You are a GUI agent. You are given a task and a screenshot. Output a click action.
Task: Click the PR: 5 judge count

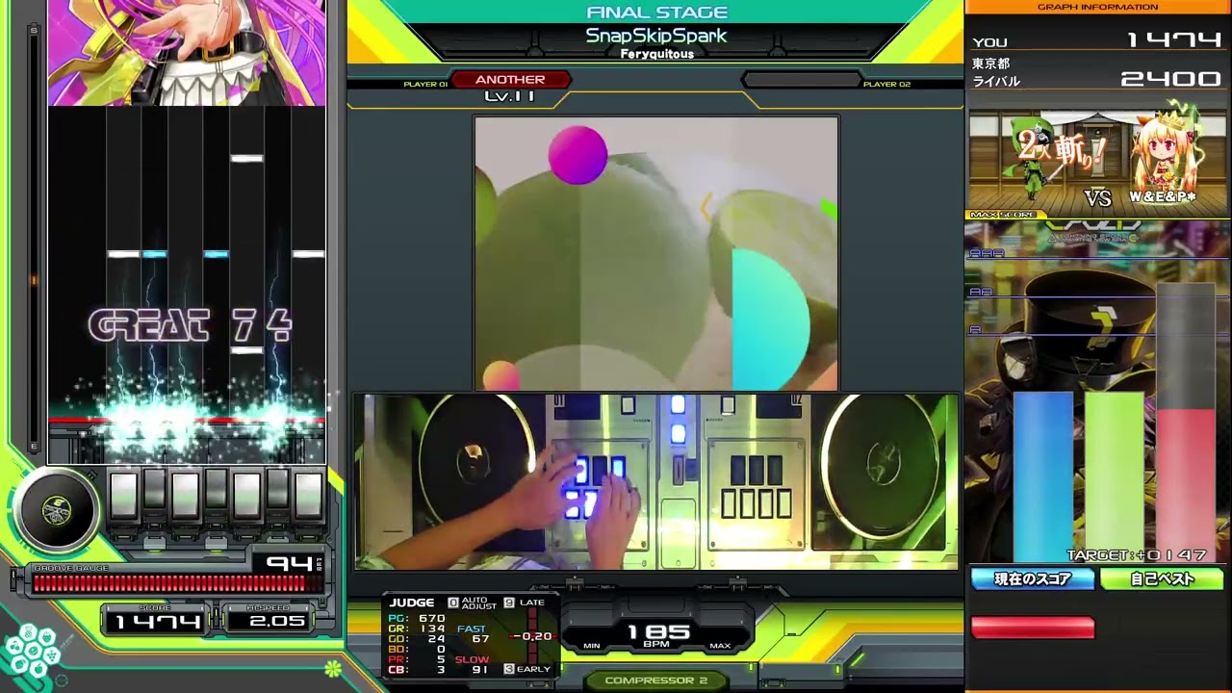(x=416, y=659)
